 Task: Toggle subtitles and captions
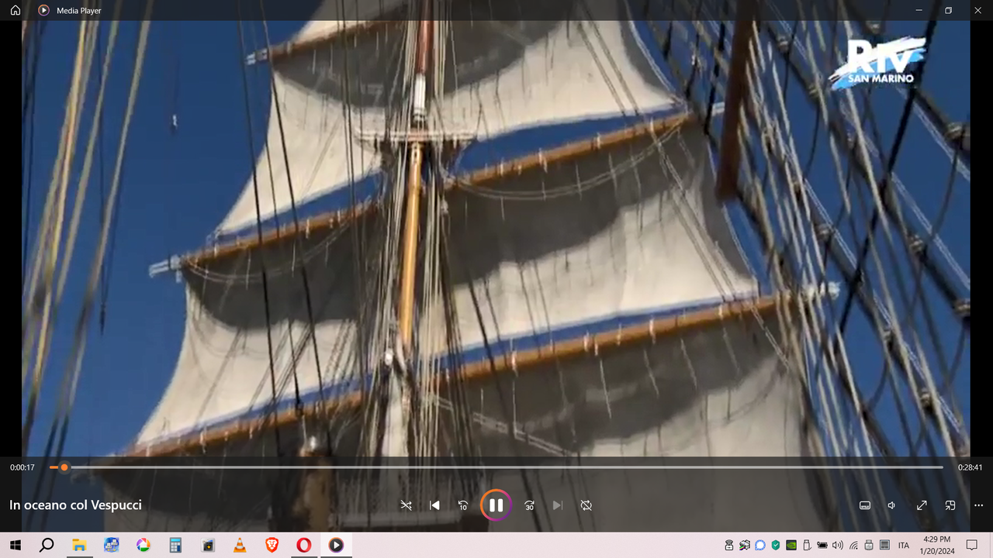865,505
